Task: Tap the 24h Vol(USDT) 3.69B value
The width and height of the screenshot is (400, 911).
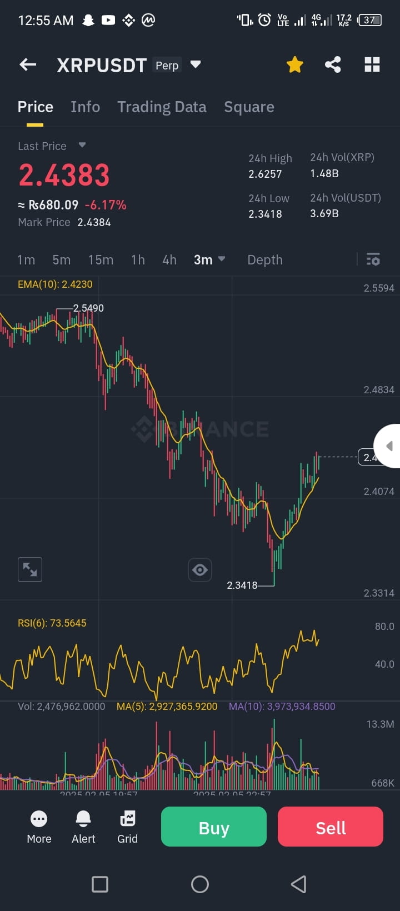Action: click(324, 213)
